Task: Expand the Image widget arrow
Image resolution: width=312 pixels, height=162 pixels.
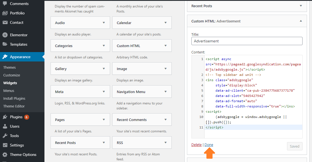Action: (x=166, y=69)
